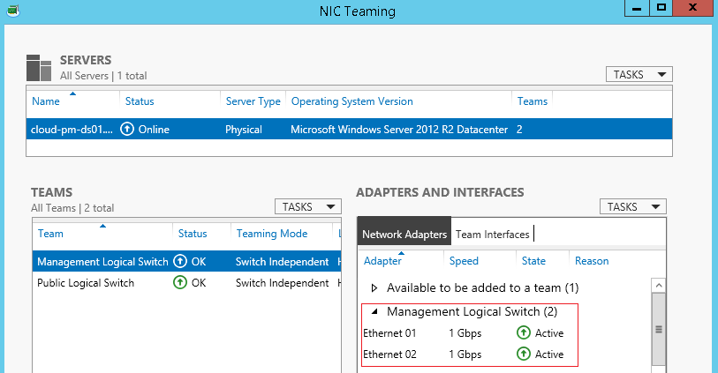Viewport: 718px width, 373px height.
Task: Sort teams by Teaming Mode column
Action: [272, 234]
